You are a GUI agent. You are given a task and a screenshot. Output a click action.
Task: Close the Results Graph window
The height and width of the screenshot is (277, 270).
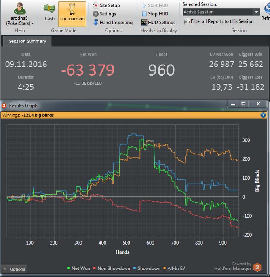258,104
